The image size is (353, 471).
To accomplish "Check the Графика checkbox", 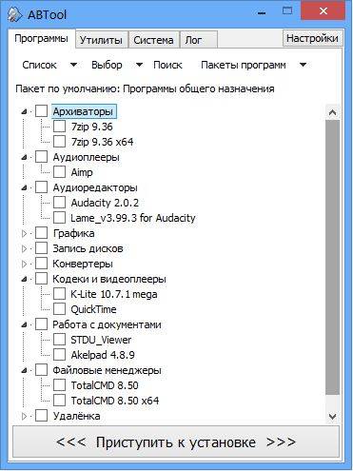I will [x=41, y=233].
